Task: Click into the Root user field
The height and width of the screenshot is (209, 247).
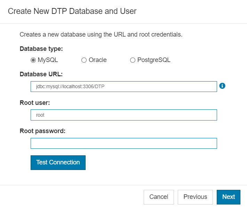Action: pos(124,115)
